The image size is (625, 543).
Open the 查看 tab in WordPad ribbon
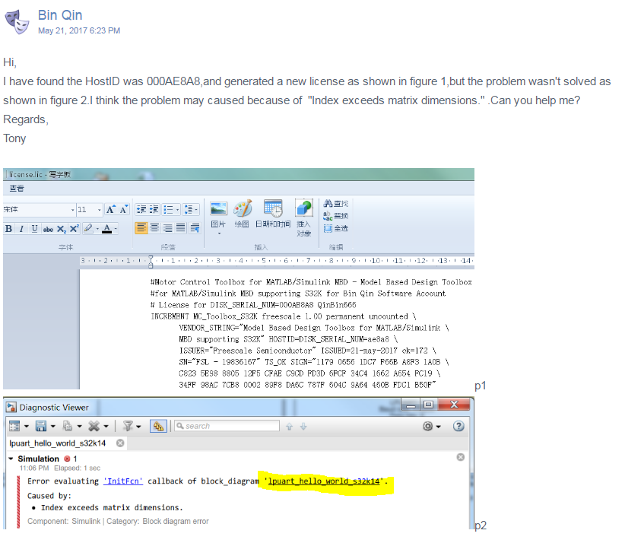[17, 188]
